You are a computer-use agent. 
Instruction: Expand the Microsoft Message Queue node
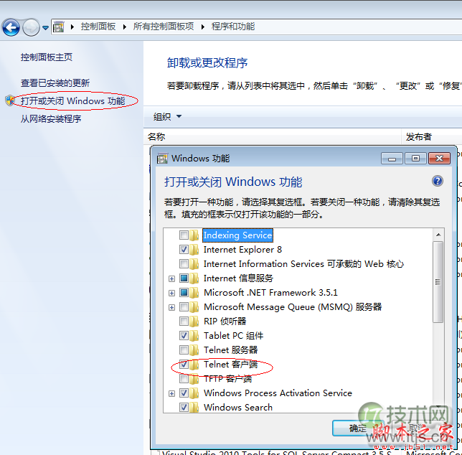[x=171, y=307]
